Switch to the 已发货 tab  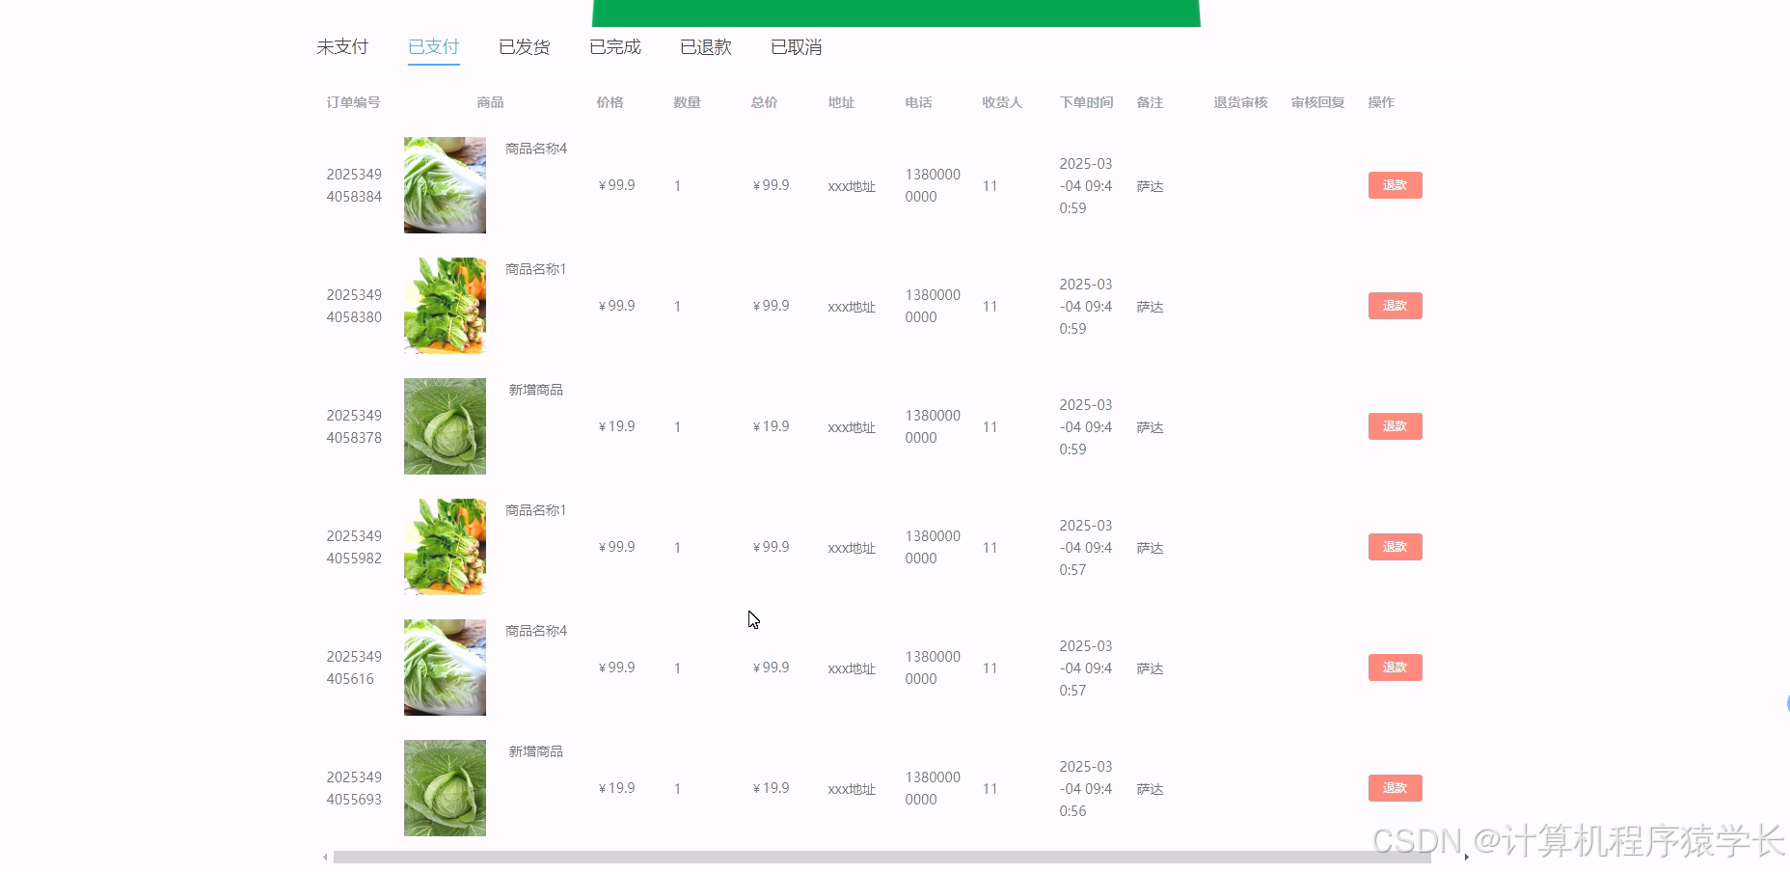524,45
